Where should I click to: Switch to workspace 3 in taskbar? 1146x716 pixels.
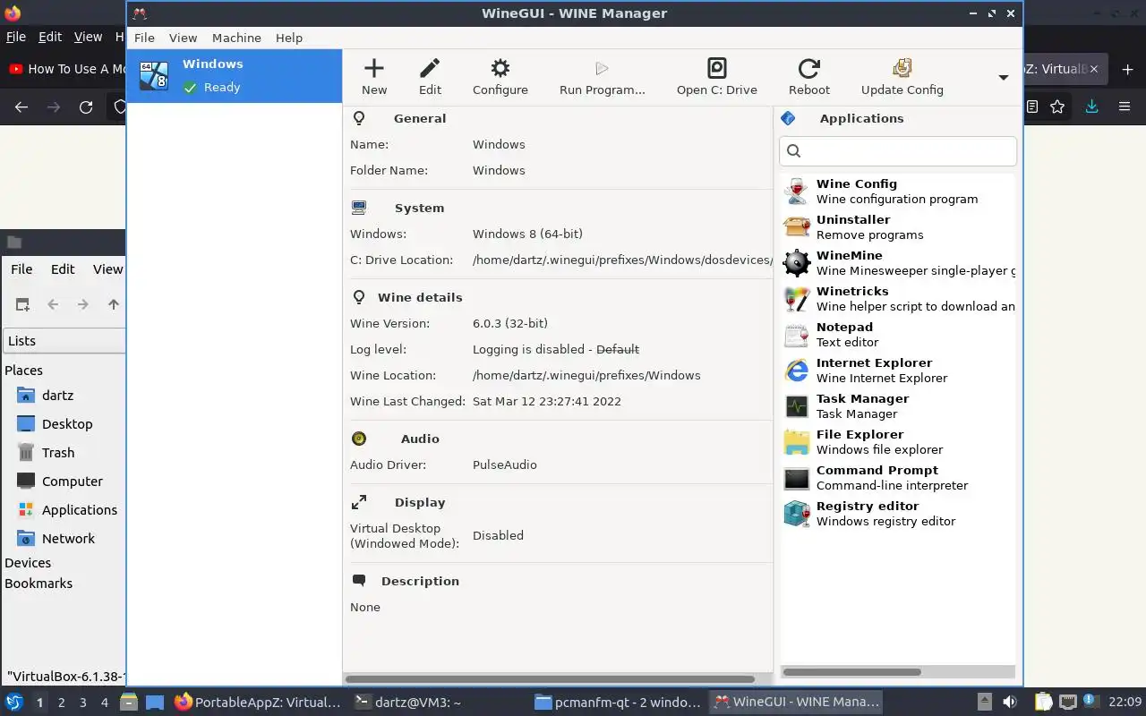[x=82, y=703]
